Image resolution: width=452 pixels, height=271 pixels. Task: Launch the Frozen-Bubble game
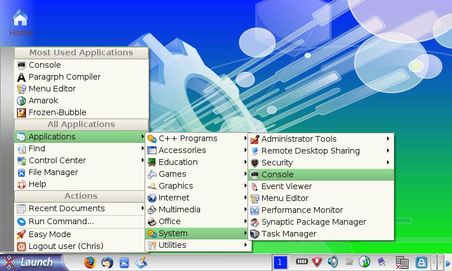(81, 112)
